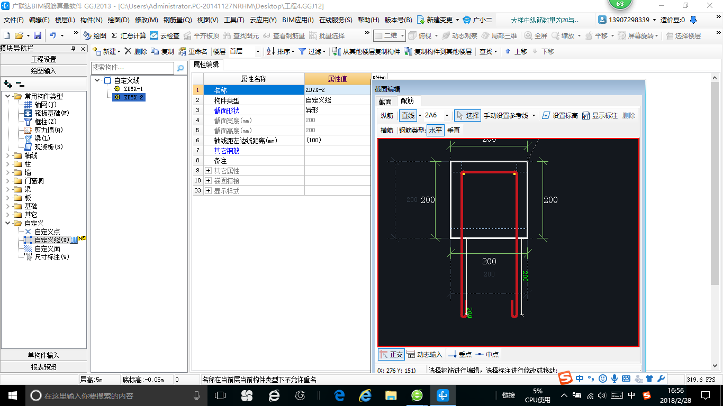Image resolution: width=723 pixels, height=406 pixels.
Task: Open the 钢筋量(Q) menu
Action: coord(177,20)
